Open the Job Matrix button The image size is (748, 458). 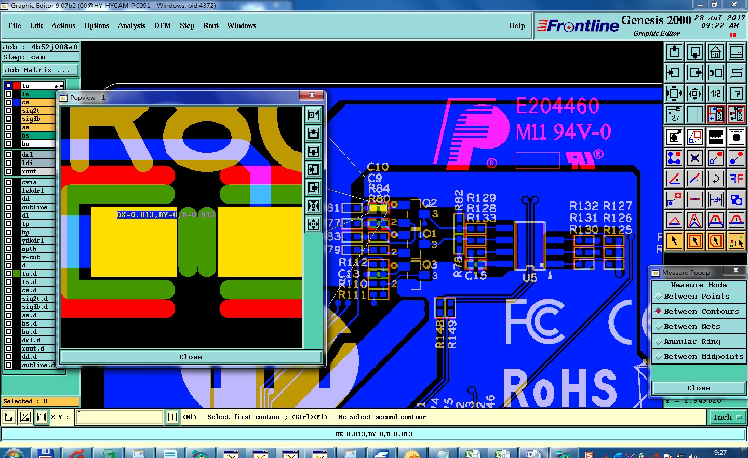coord(41,70)
